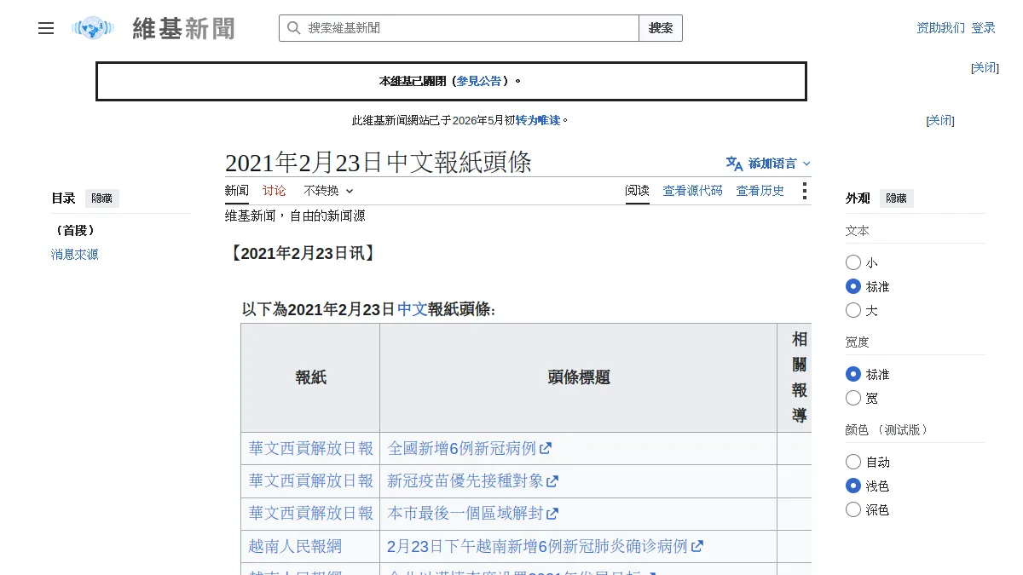
Task: Select the 宽 width option
Action: pos(853,398)
